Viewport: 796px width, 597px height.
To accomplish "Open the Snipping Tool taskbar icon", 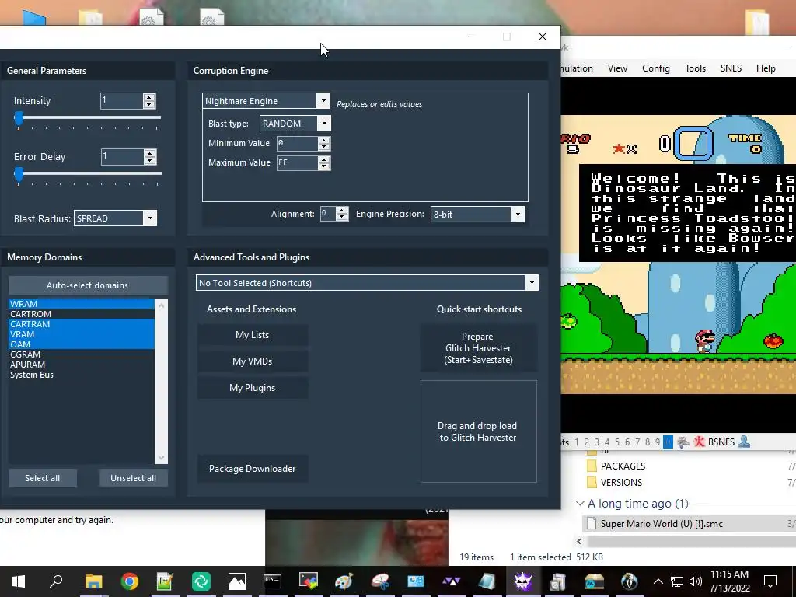I will (379, 581).
